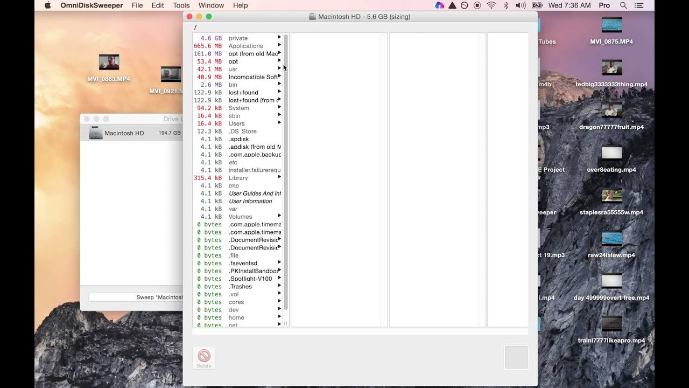Expand the .Trashes folder arrow

279,286
